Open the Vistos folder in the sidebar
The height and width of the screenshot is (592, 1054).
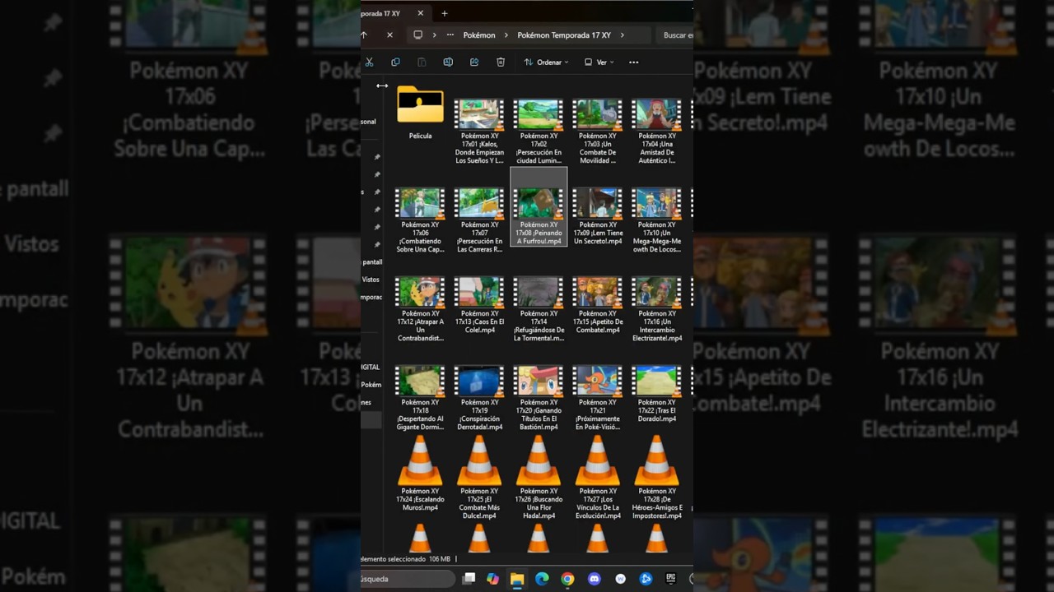pyautogui.click(x=371, y=280)
